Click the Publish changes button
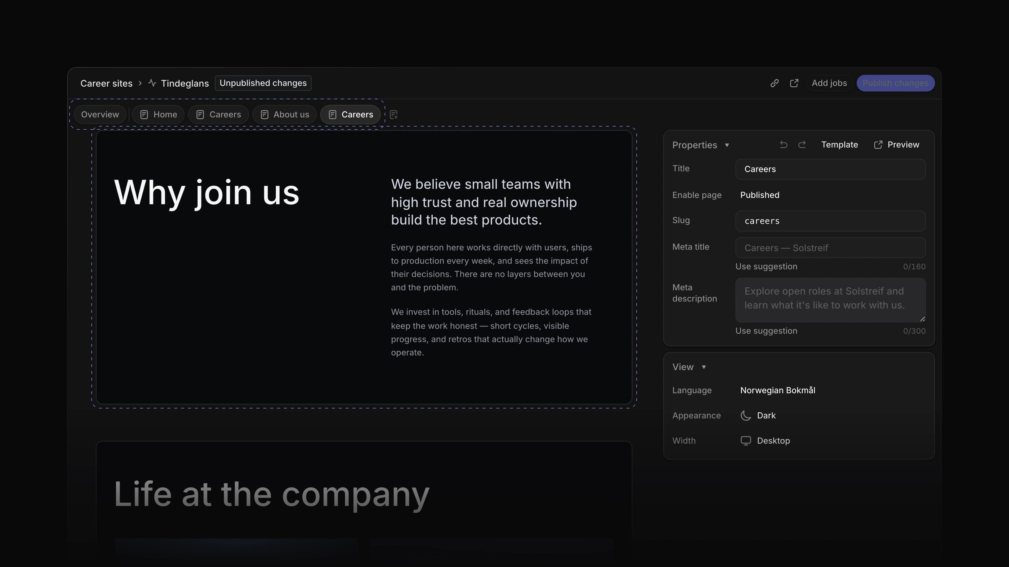This screenshot has height=567, width=1009. pos(895,83)
